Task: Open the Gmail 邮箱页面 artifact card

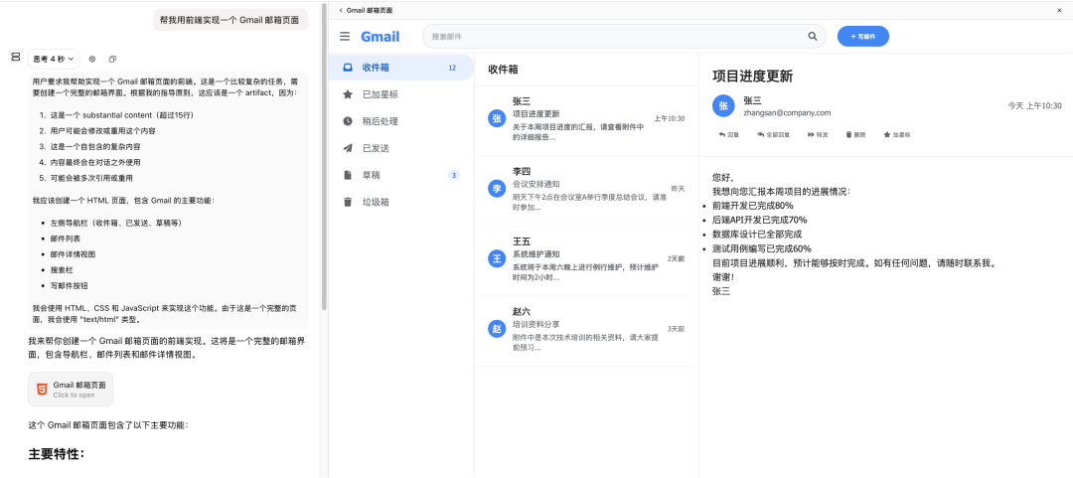Action: click(71, 389)
